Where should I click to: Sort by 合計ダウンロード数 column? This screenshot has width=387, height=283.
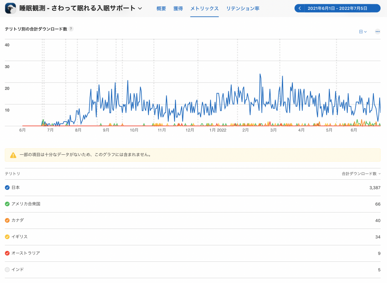pyautogui.click(x=361, y=174)
